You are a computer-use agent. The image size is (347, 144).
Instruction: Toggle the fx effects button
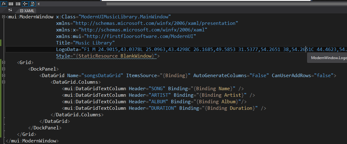4,4
